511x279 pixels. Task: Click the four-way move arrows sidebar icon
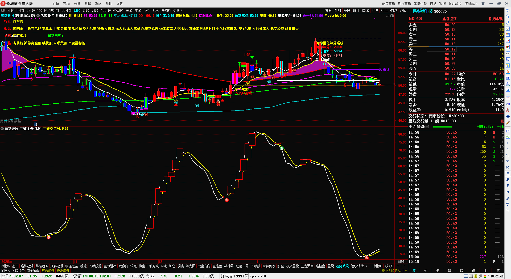coord(508,117)
